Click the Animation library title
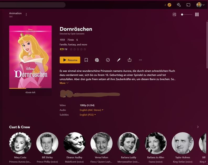 click(15, 13)
